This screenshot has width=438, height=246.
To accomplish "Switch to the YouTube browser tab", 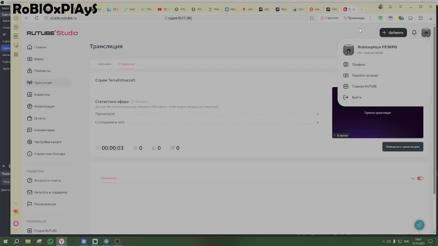I will click(163, 9).
